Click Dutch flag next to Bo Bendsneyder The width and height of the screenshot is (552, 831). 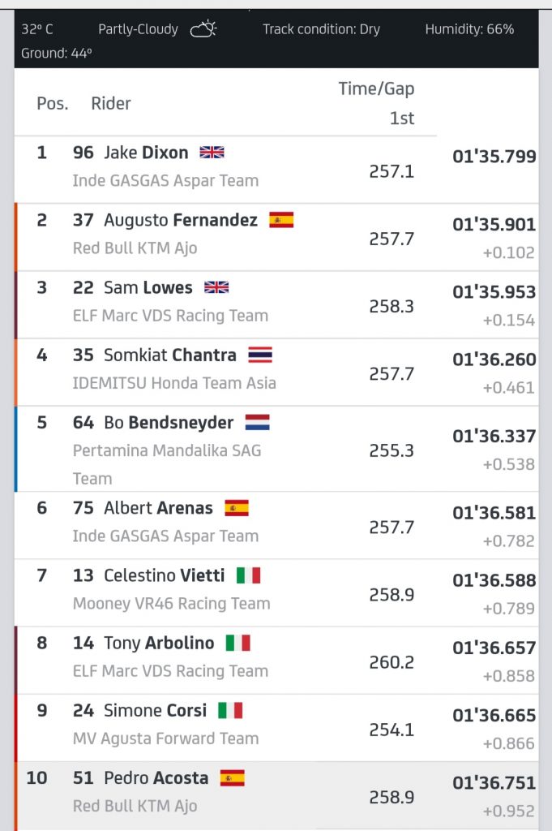coord(257,422)
